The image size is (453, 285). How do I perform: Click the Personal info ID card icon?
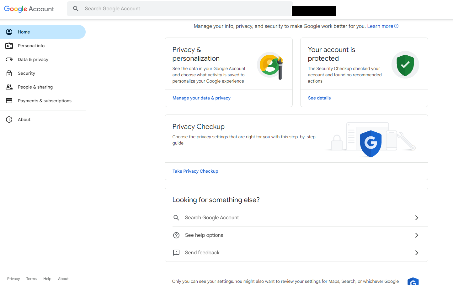9,46
